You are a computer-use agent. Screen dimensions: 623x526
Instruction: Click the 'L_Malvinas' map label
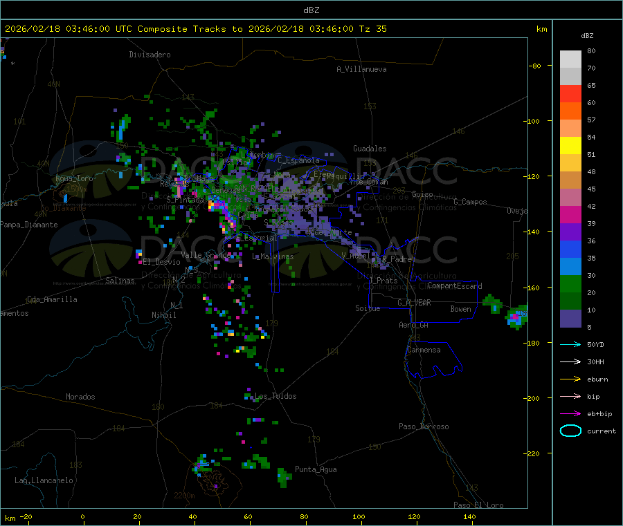tap(273, 257)
